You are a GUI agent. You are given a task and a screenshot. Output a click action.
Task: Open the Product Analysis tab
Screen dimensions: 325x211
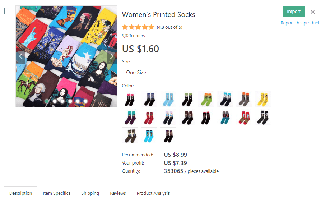[x=153, y=193]
